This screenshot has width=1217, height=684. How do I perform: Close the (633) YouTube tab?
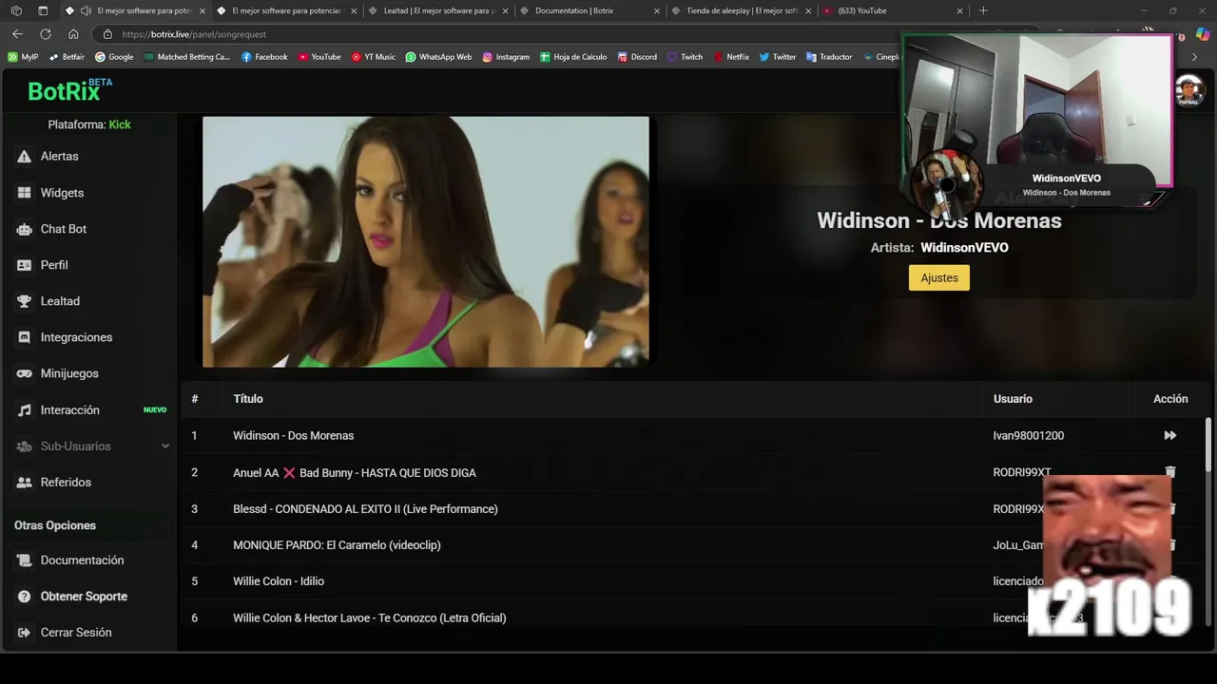pos(959,11)
